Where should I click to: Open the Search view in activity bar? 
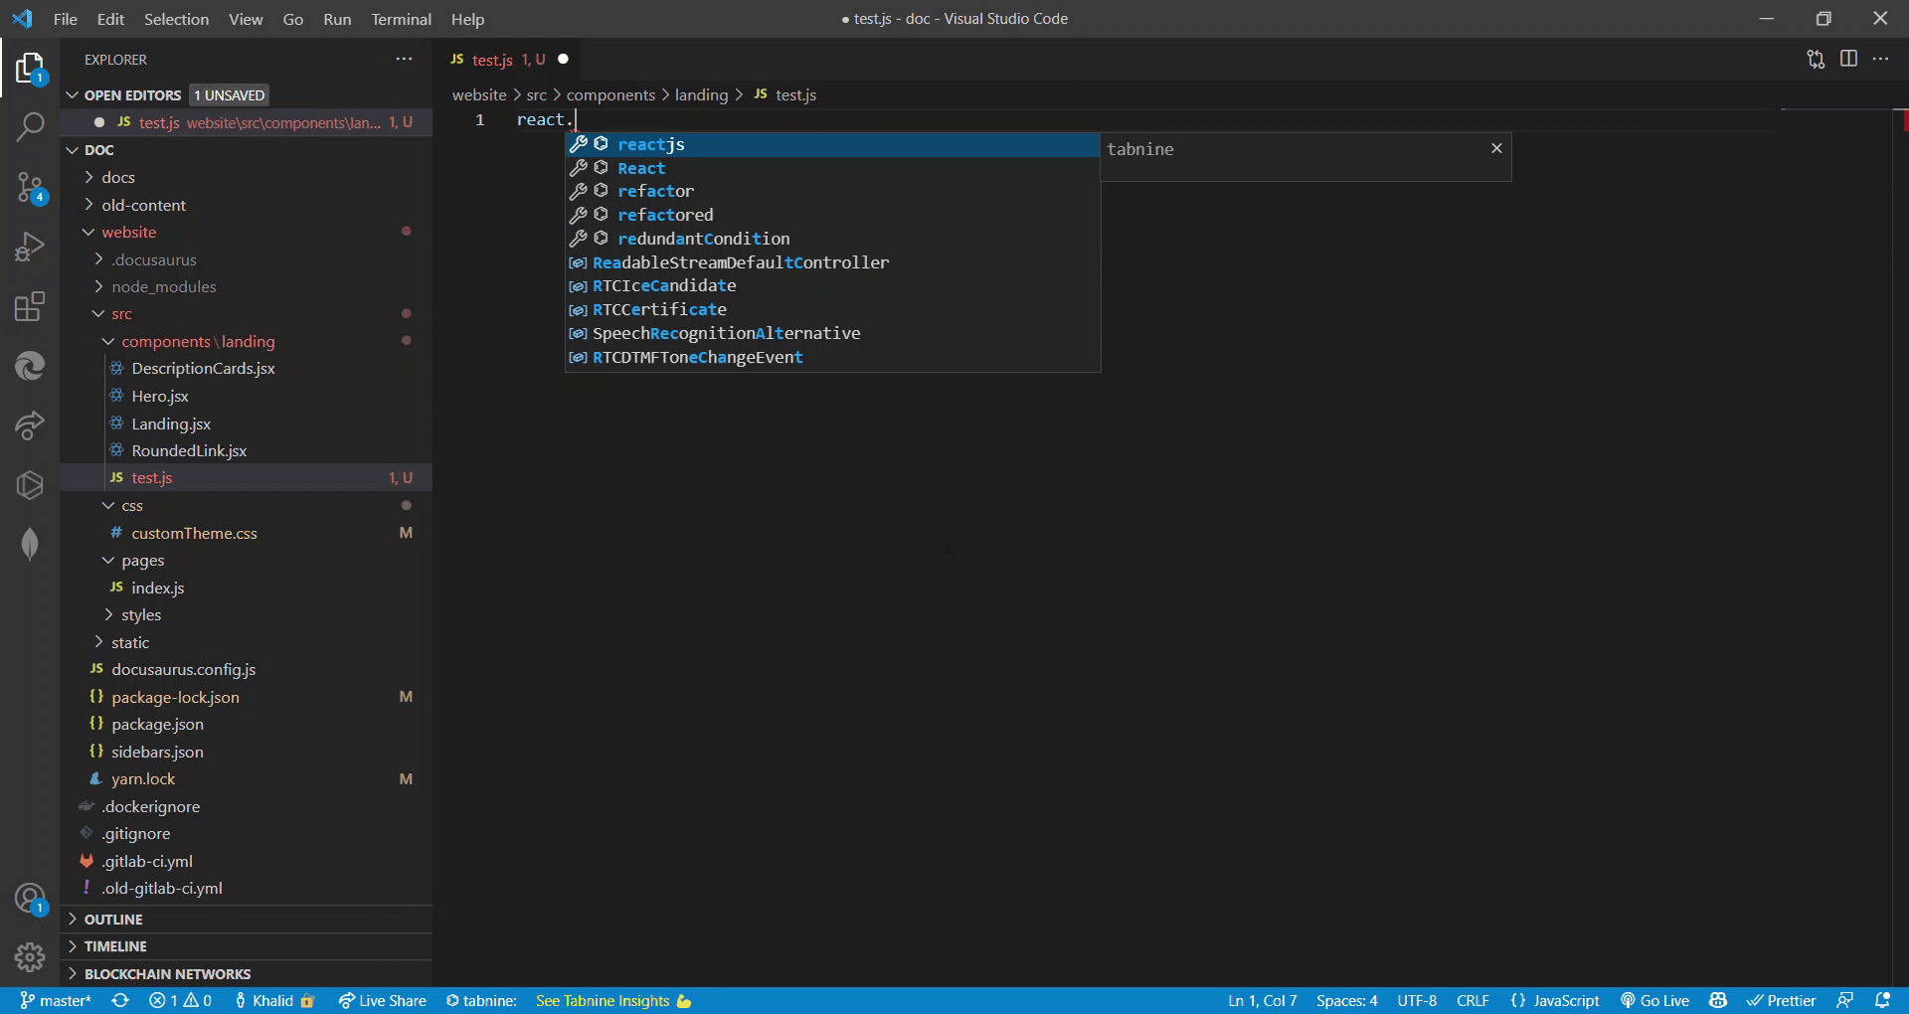click(x=30, y=126)
